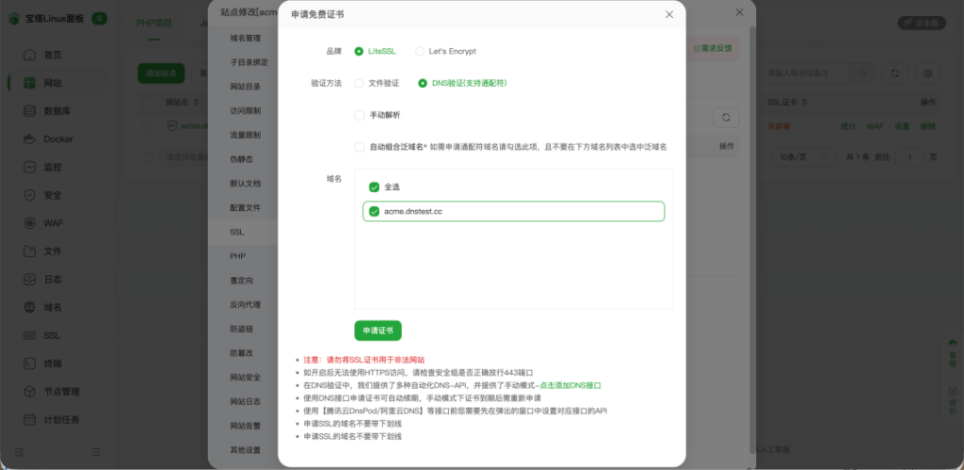Open the 子目录绑定 tab in site settings
The height and width of the screenshot is (470, 964).
pyautogui.click(x=249, y=62)
